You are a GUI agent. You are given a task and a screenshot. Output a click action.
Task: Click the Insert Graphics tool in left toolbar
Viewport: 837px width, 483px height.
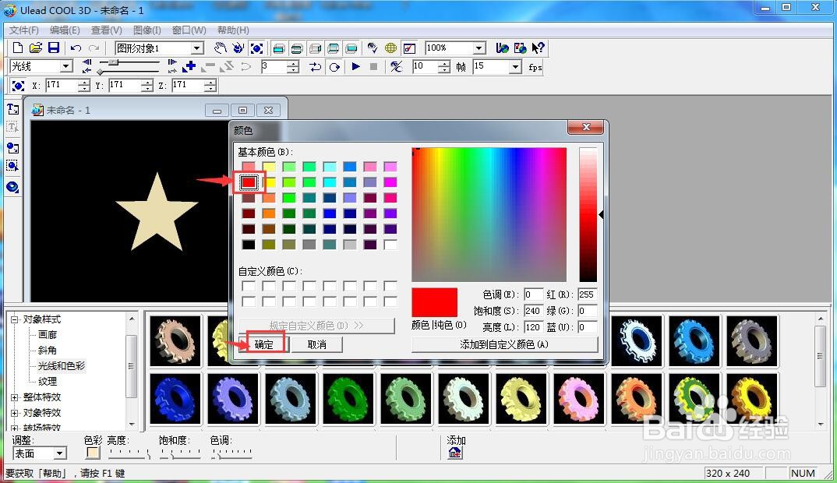coord(12,148)
